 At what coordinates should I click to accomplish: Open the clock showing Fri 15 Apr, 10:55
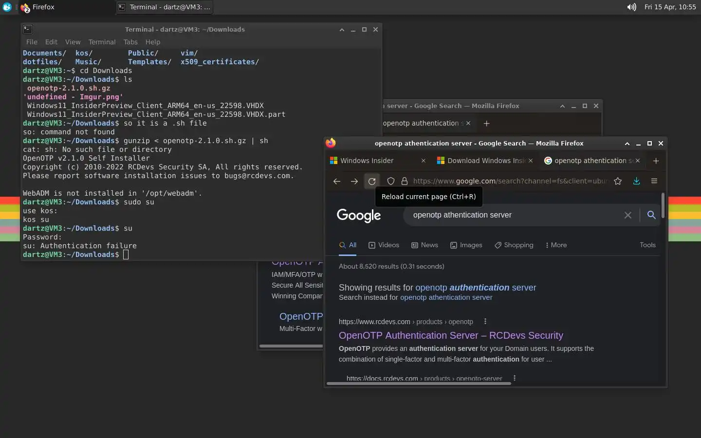[670, 7]
